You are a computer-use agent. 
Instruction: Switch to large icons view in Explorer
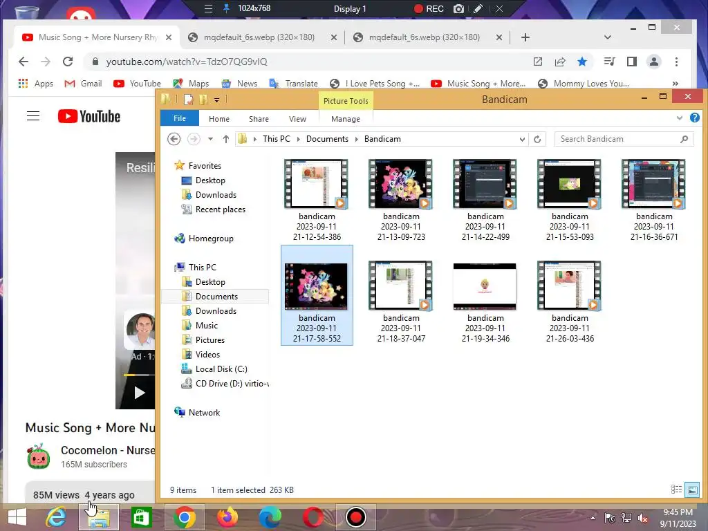tap(692, 490)
